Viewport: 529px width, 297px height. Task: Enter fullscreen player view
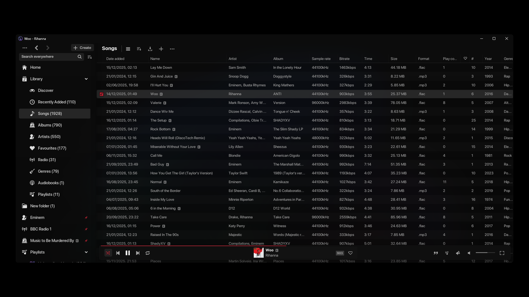tap(502, 253)
